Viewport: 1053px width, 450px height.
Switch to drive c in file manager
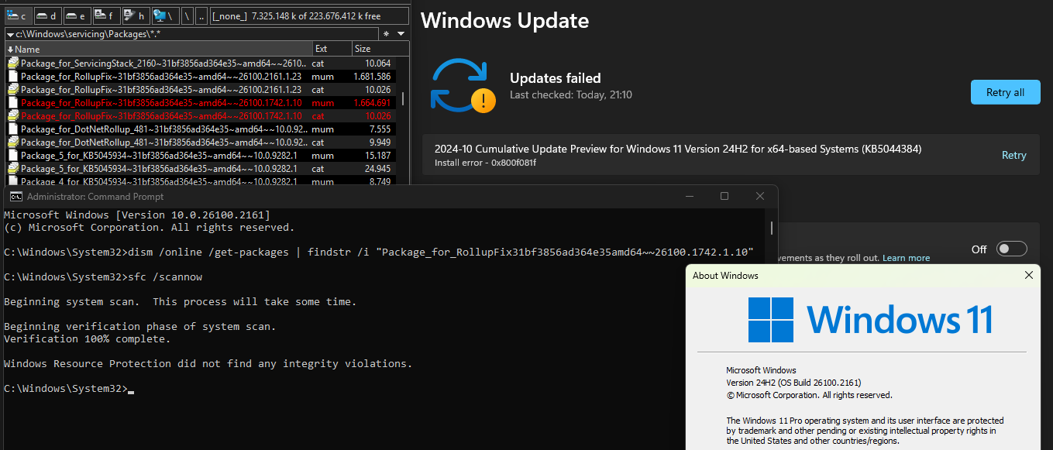point(19,15)
